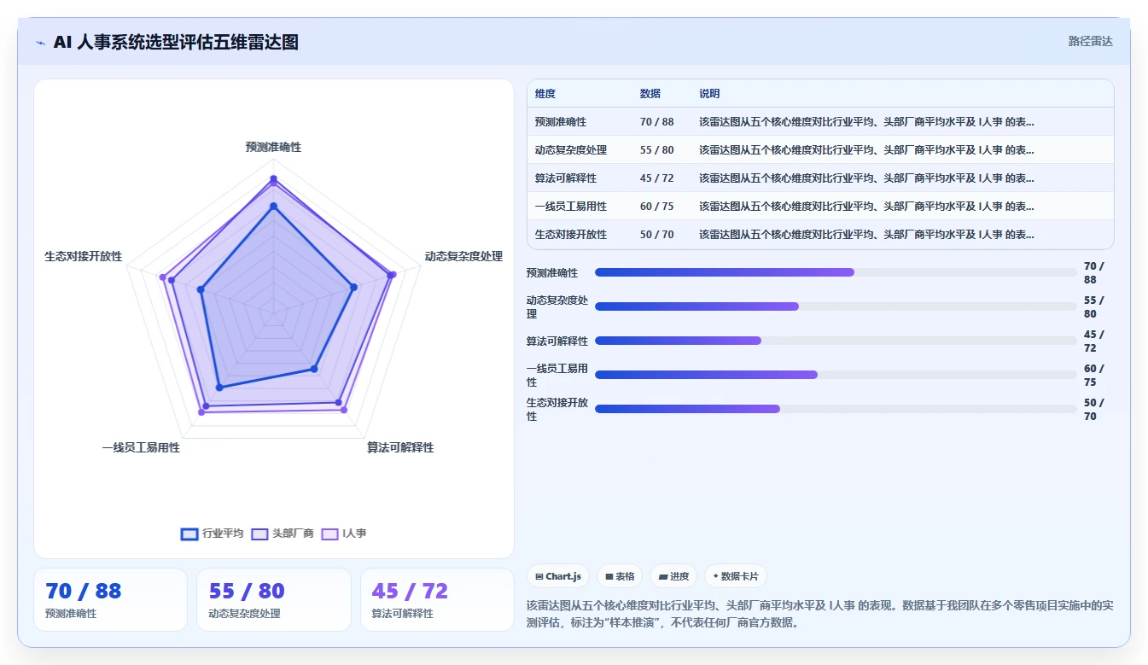
Task: Click progress bar label 动态复杂度处理
Action: pos(557,307)
